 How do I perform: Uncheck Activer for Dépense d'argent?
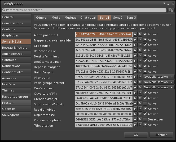145,66
